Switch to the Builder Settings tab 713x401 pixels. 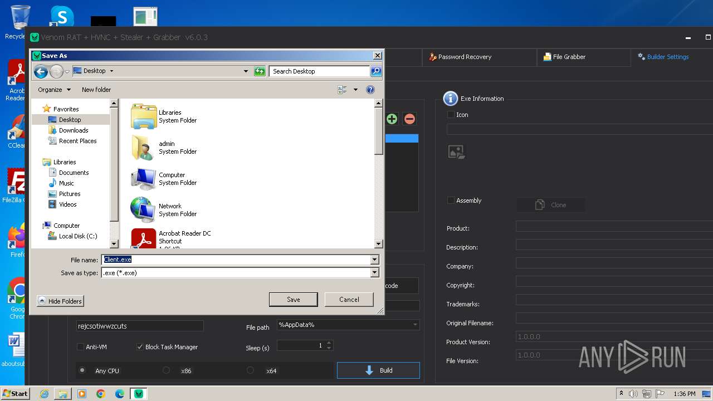[663, 57]
